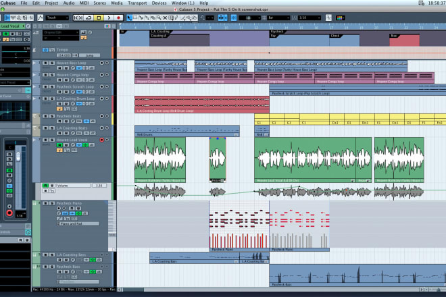446x297 pixels.
Task: Open the Cubase application menu
Action: pyautogui.click(x=8, y=3)
